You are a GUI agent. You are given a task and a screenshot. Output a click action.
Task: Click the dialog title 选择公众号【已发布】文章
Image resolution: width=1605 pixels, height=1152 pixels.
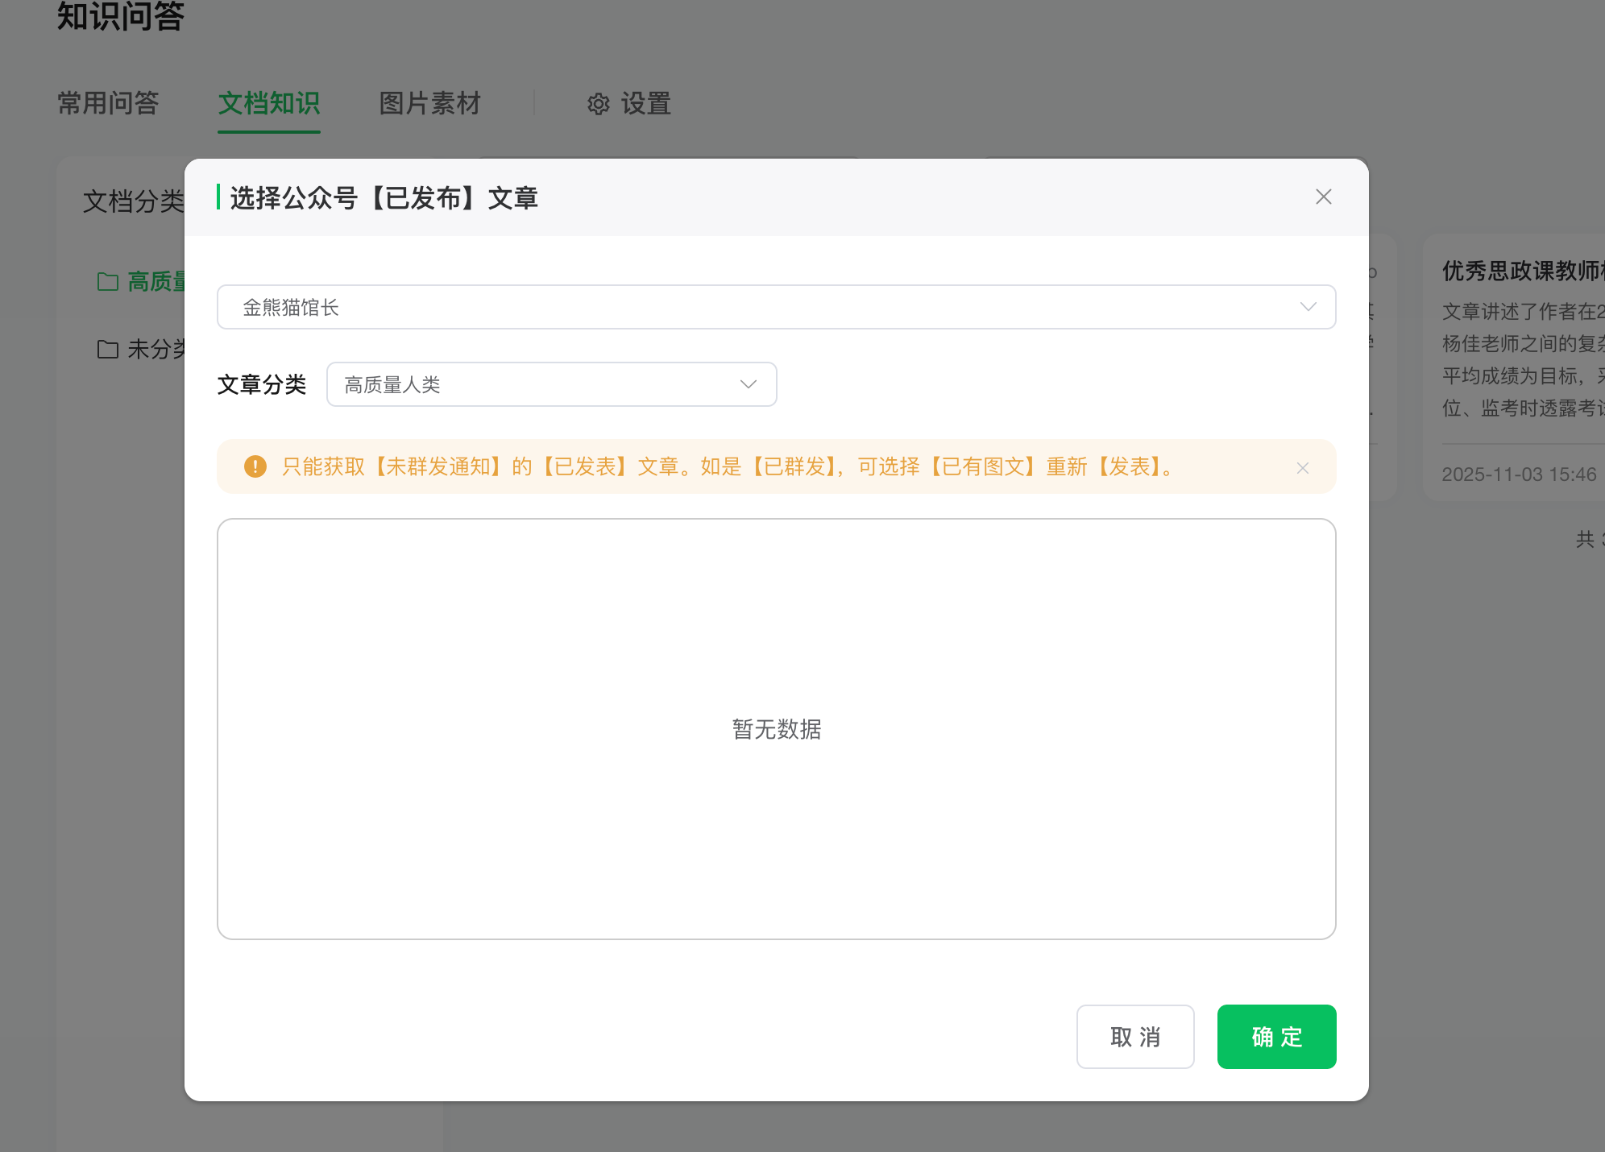point(384,197)
